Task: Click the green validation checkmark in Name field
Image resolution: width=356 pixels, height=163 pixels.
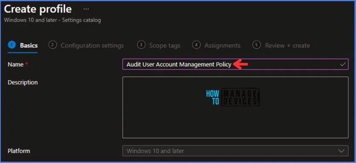Action: click(343, 64)
